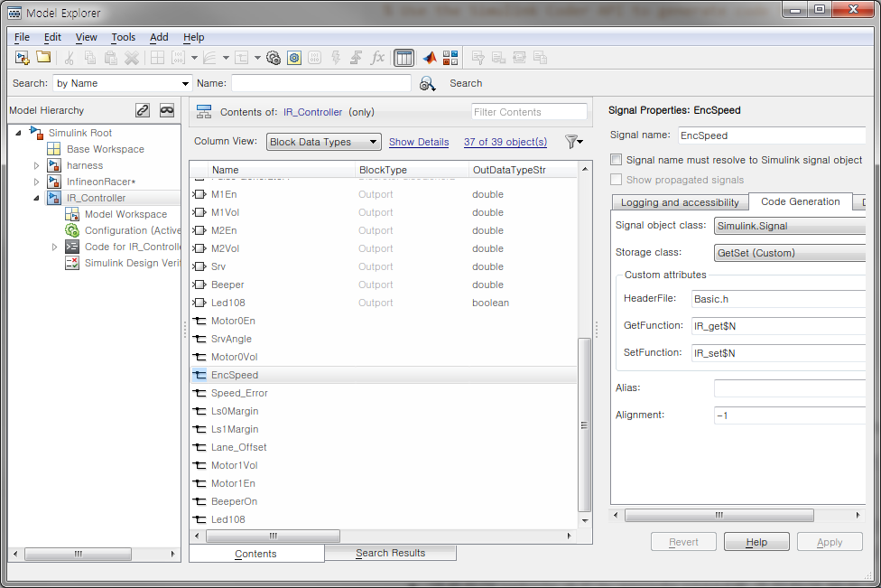The image size is (881, 588).
Task: Click the Help button
Action: coord(756,542)
